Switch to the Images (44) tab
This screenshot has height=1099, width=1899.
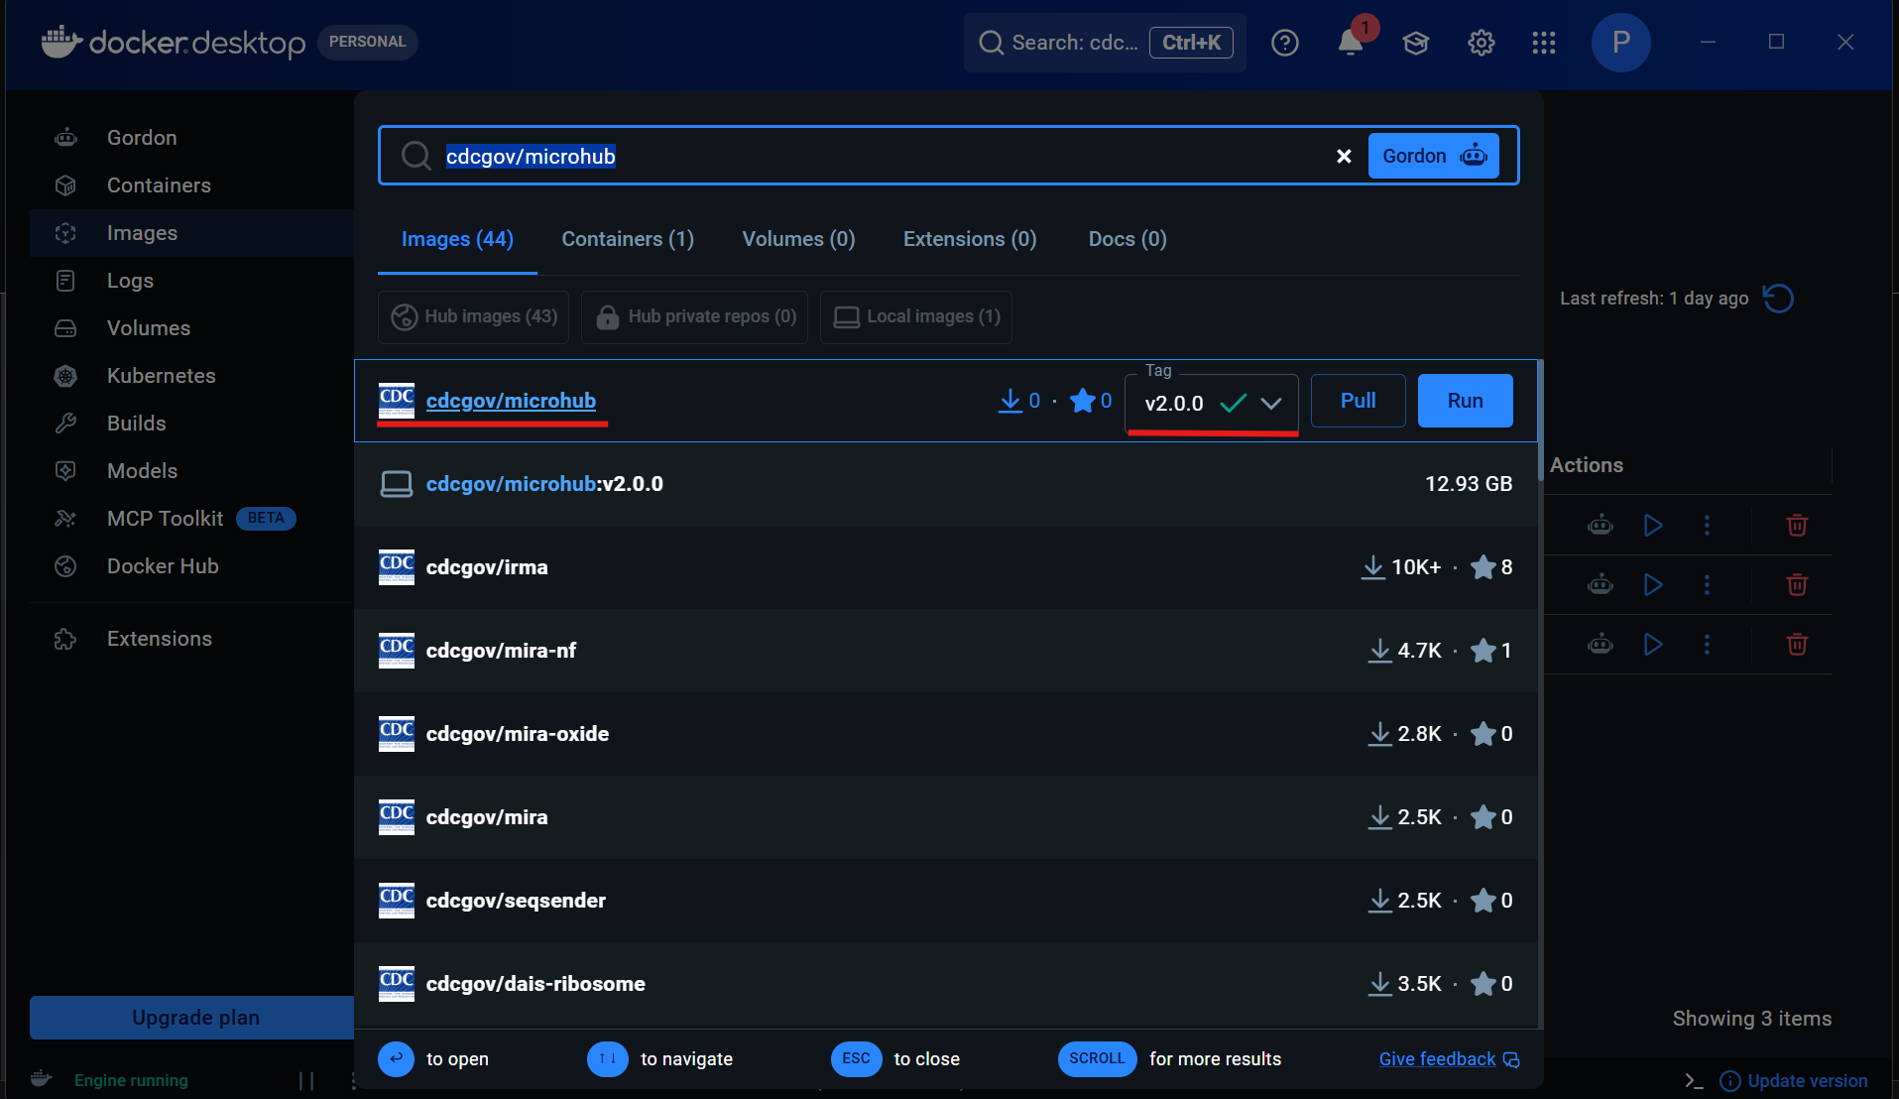tap(457, 239)
